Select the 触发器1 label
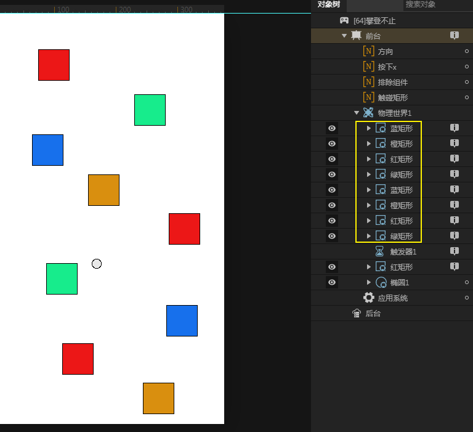The width and height of the screenshot is (473, 432). click(x=403, y=251)
